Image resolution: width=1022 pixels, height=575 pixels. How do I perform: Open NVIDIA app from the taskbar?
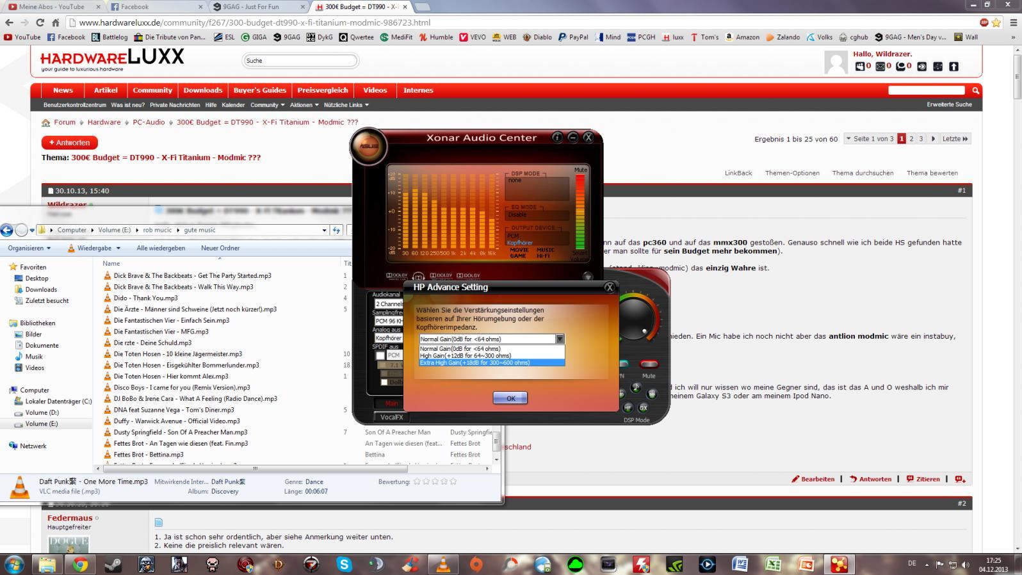tap(674, 564)
